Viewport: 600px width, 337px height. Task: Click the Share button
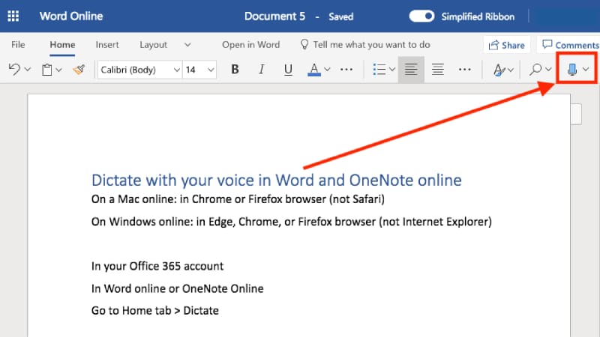pyautogui.click(x=507, y=45)
